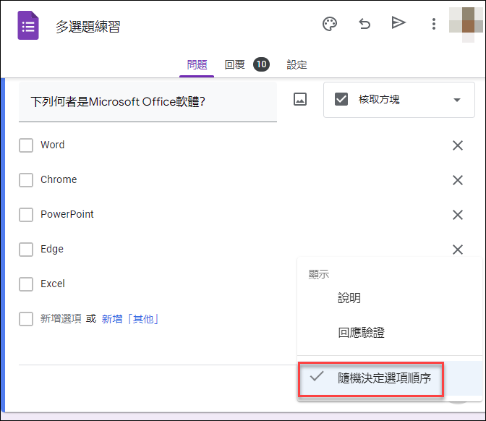Open the Google Forms home icon
The height and width of the screenshot is (421, 486).
click(28, 25)
